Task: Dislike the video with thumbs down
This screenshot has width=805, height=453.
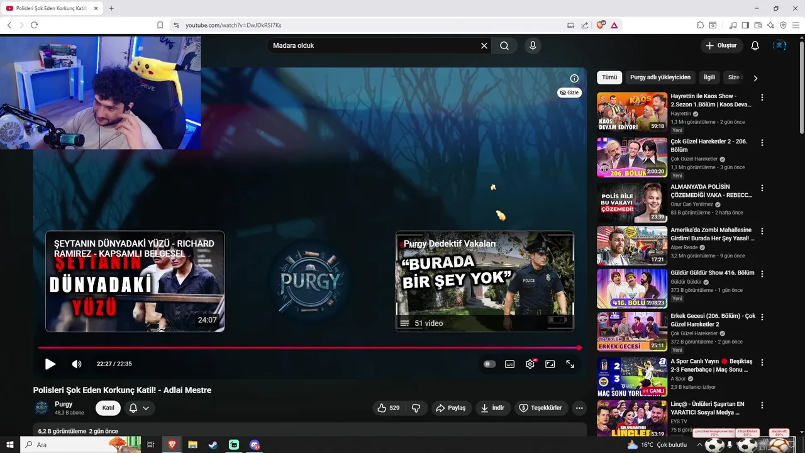Action: tap(416, 408)
